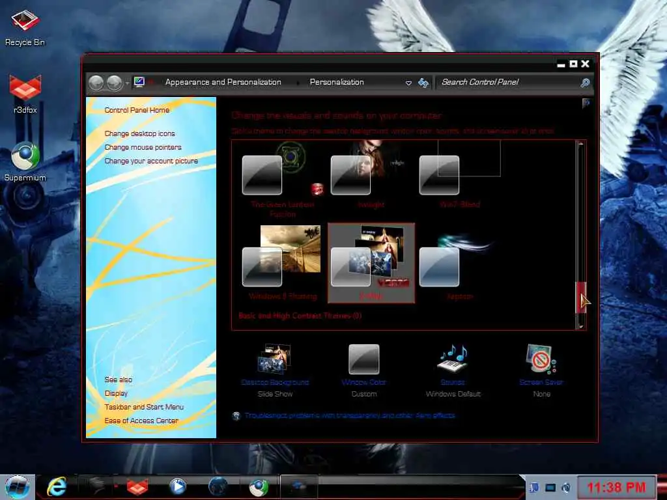
Task: Click the theme list scroll down arrow
Action: click(x=580, y=327)
